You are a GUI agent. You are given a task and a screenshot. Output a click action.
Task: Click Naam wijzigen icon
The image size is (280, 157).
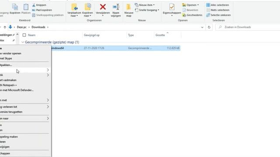click(116, 7)
